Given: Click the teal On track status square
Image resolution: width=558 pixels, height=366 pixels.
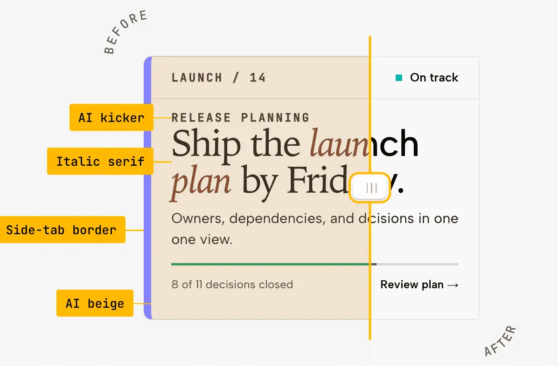Looking at the screenshot, I should click(x=399, y=77).
